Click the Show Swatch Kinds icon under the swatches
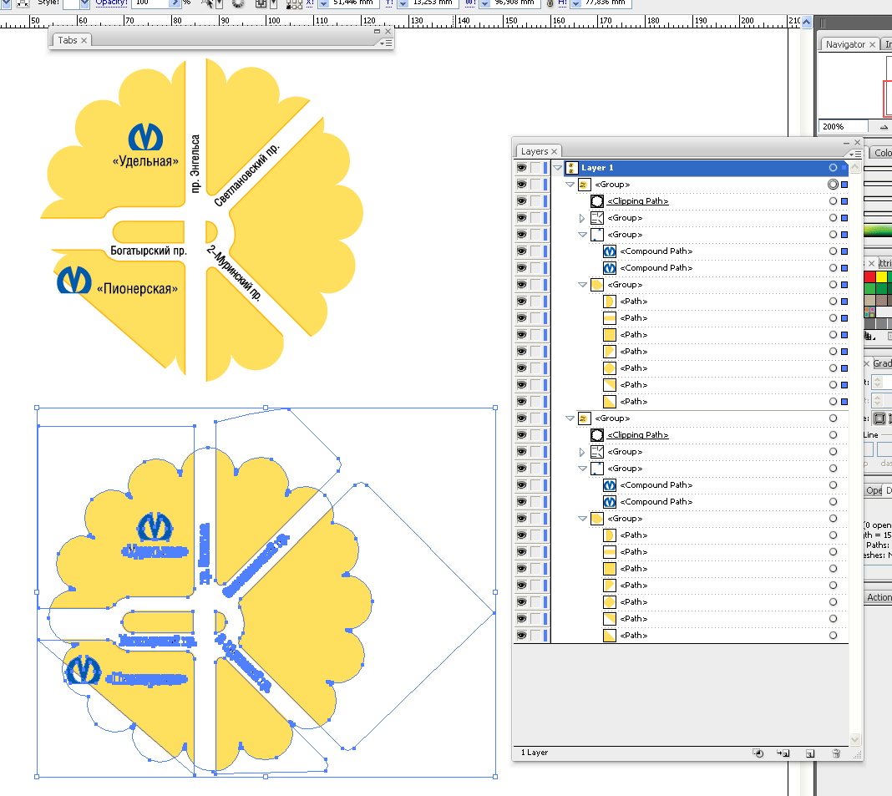Viewport: 892px width, 796px height. [869, 336]
